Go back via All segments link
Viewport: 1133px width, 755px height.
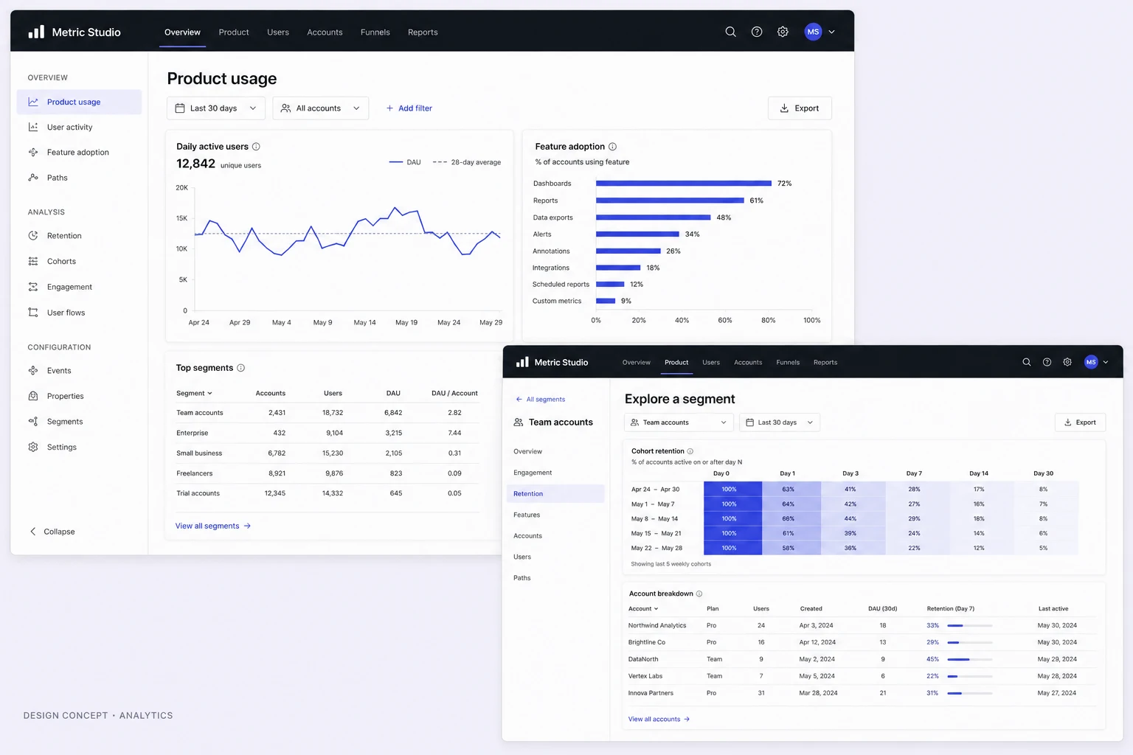coord(541,399)
